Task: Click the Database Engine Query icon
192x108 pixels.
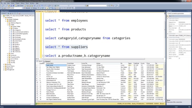Action: (25, 6)
